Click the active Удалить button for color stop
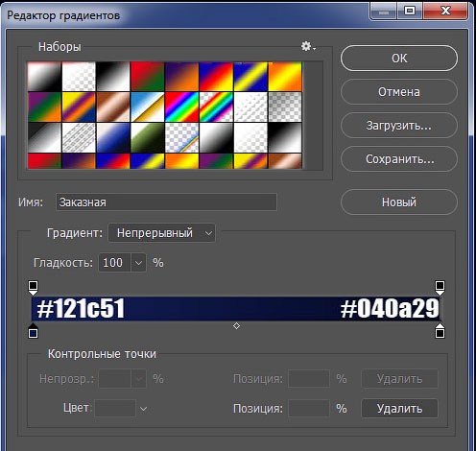This screenshot has height=451, width=476. point(399,408)
